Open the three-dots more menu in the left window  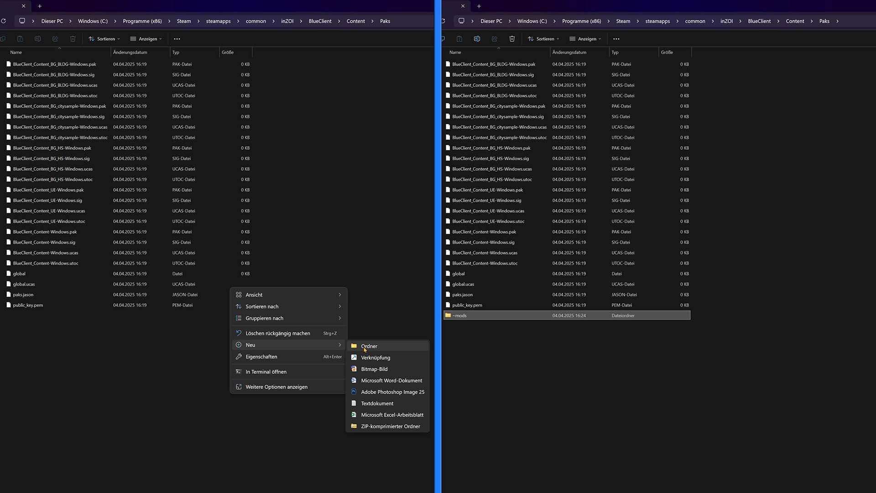(177, 39)
